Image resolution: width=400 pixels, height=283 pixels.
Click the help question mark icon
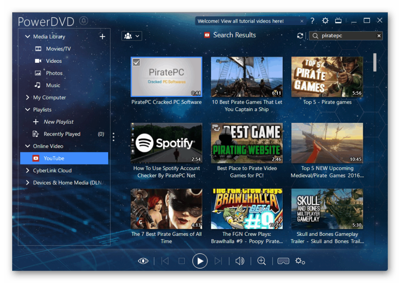(x=312, y=21)
